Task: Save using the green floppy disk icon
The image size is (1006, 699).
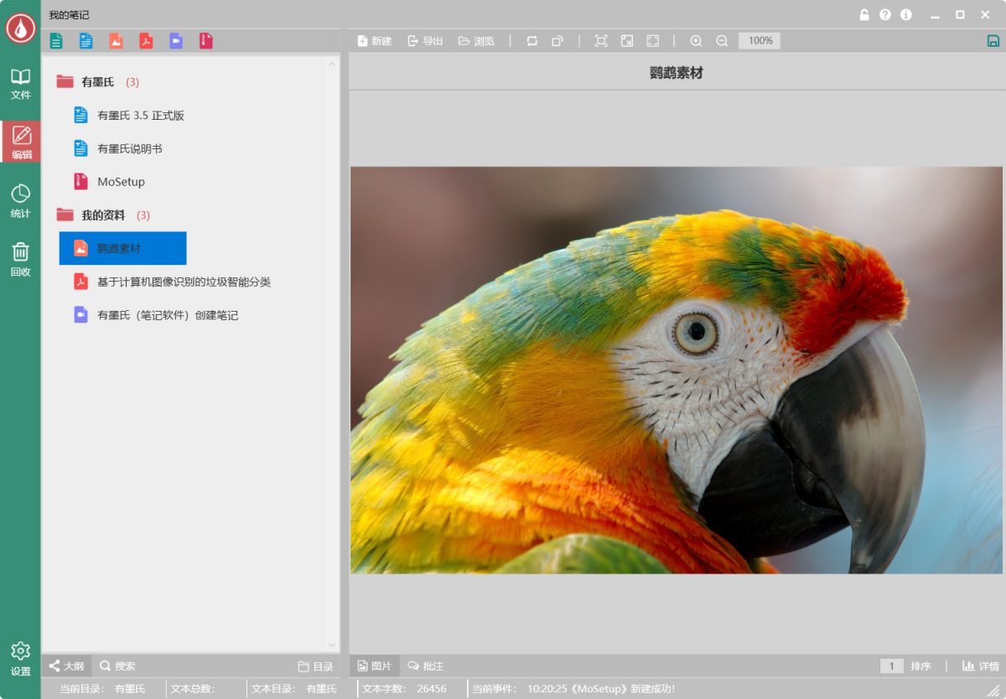Action: [x=993, y=40]
